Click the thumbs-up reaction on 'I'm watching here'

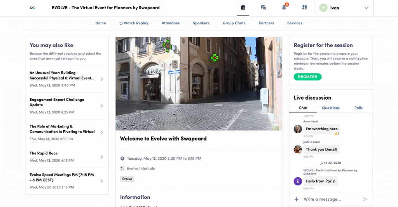337,134
